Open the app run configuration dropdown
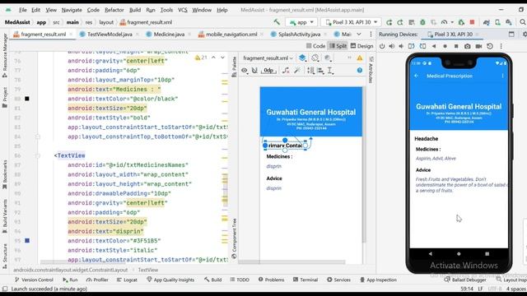 tap(301, 22)
